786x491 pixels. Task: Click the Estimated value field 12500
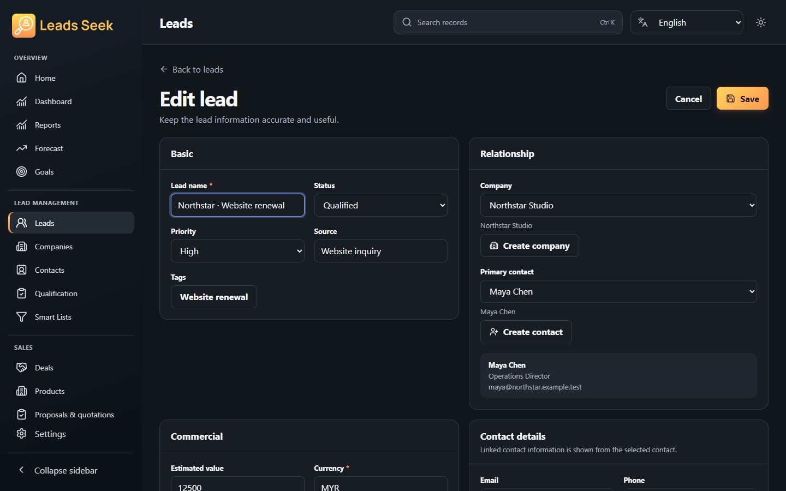[x=237, y=484]
